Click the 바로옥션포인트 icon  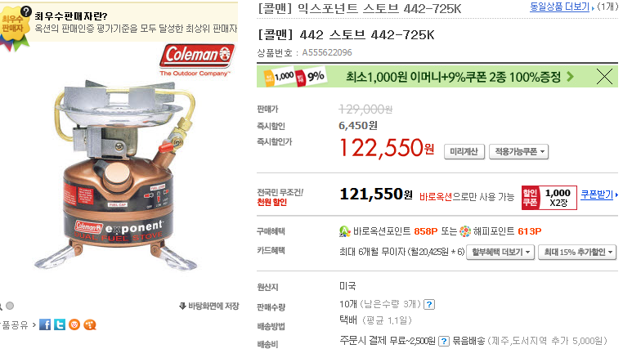click(345, 231)
